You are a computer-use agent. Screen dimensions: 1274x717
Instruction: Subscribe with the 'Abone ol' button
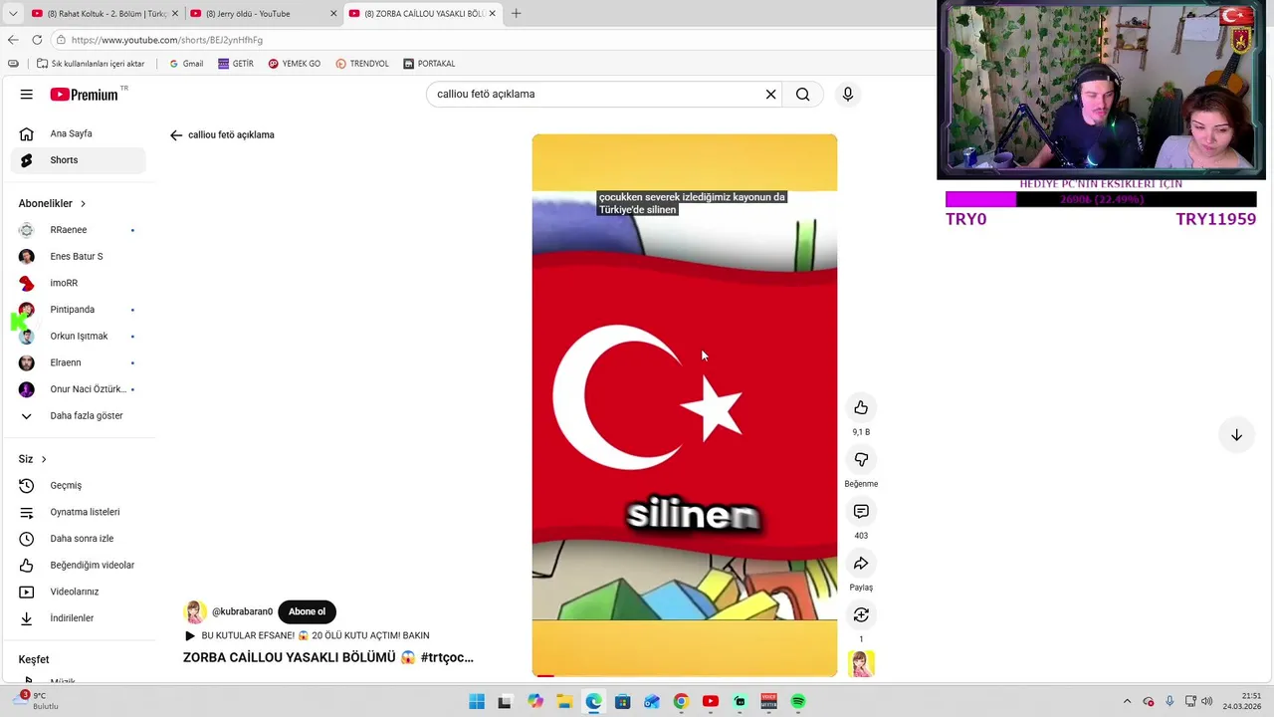307,611
